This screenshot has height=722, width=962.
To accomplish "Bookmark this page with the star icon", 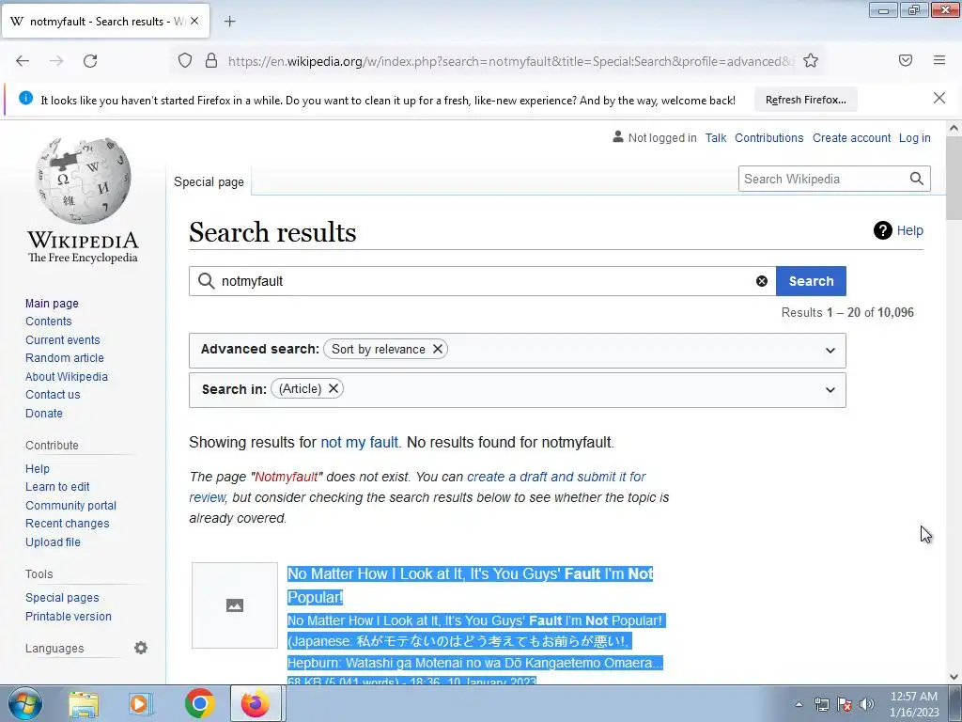I will point(811,61).
